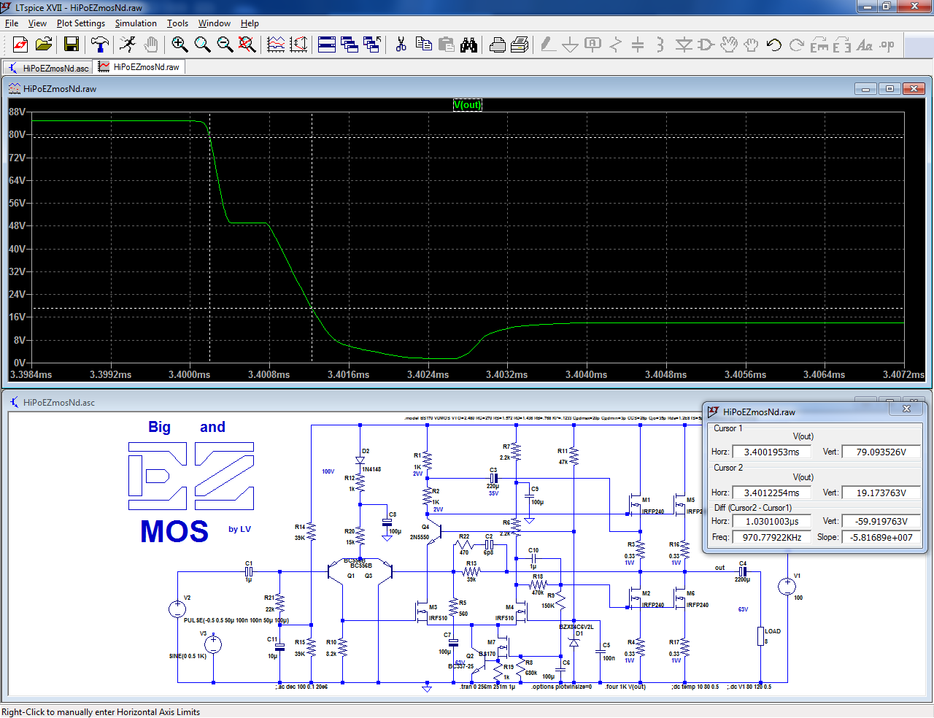Click the V(out) trace label on plot

[467, 104]
